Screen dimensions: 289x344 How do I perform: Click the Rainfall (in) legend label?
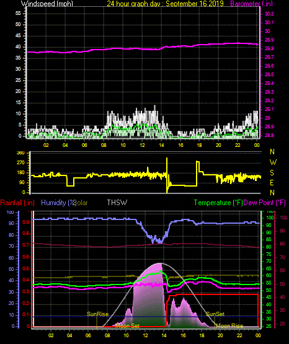coord(17,203)
